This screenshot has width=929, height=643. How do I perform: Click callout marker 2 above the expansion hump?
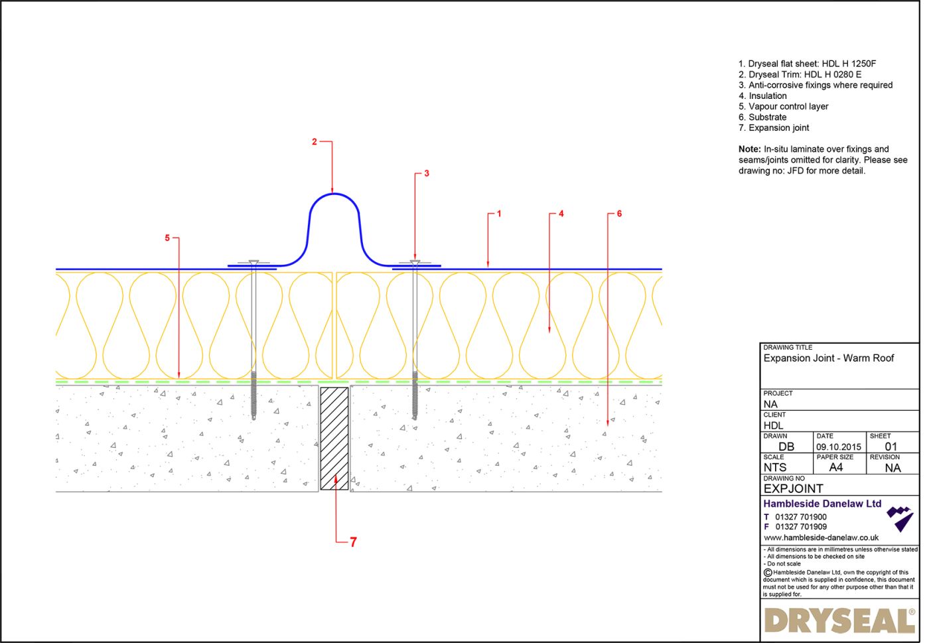(x=314, y=141)
